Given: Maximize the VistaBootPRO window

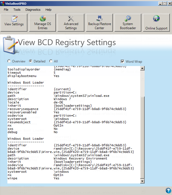Looking at the screenshot, I should point(165,4).
